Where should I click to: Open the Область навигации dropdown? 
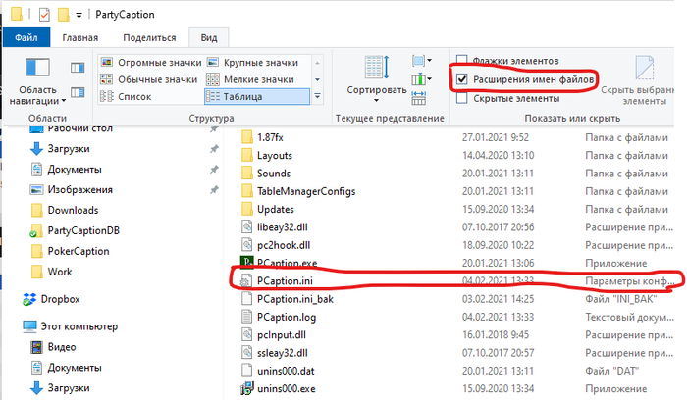tap(37, 81)
